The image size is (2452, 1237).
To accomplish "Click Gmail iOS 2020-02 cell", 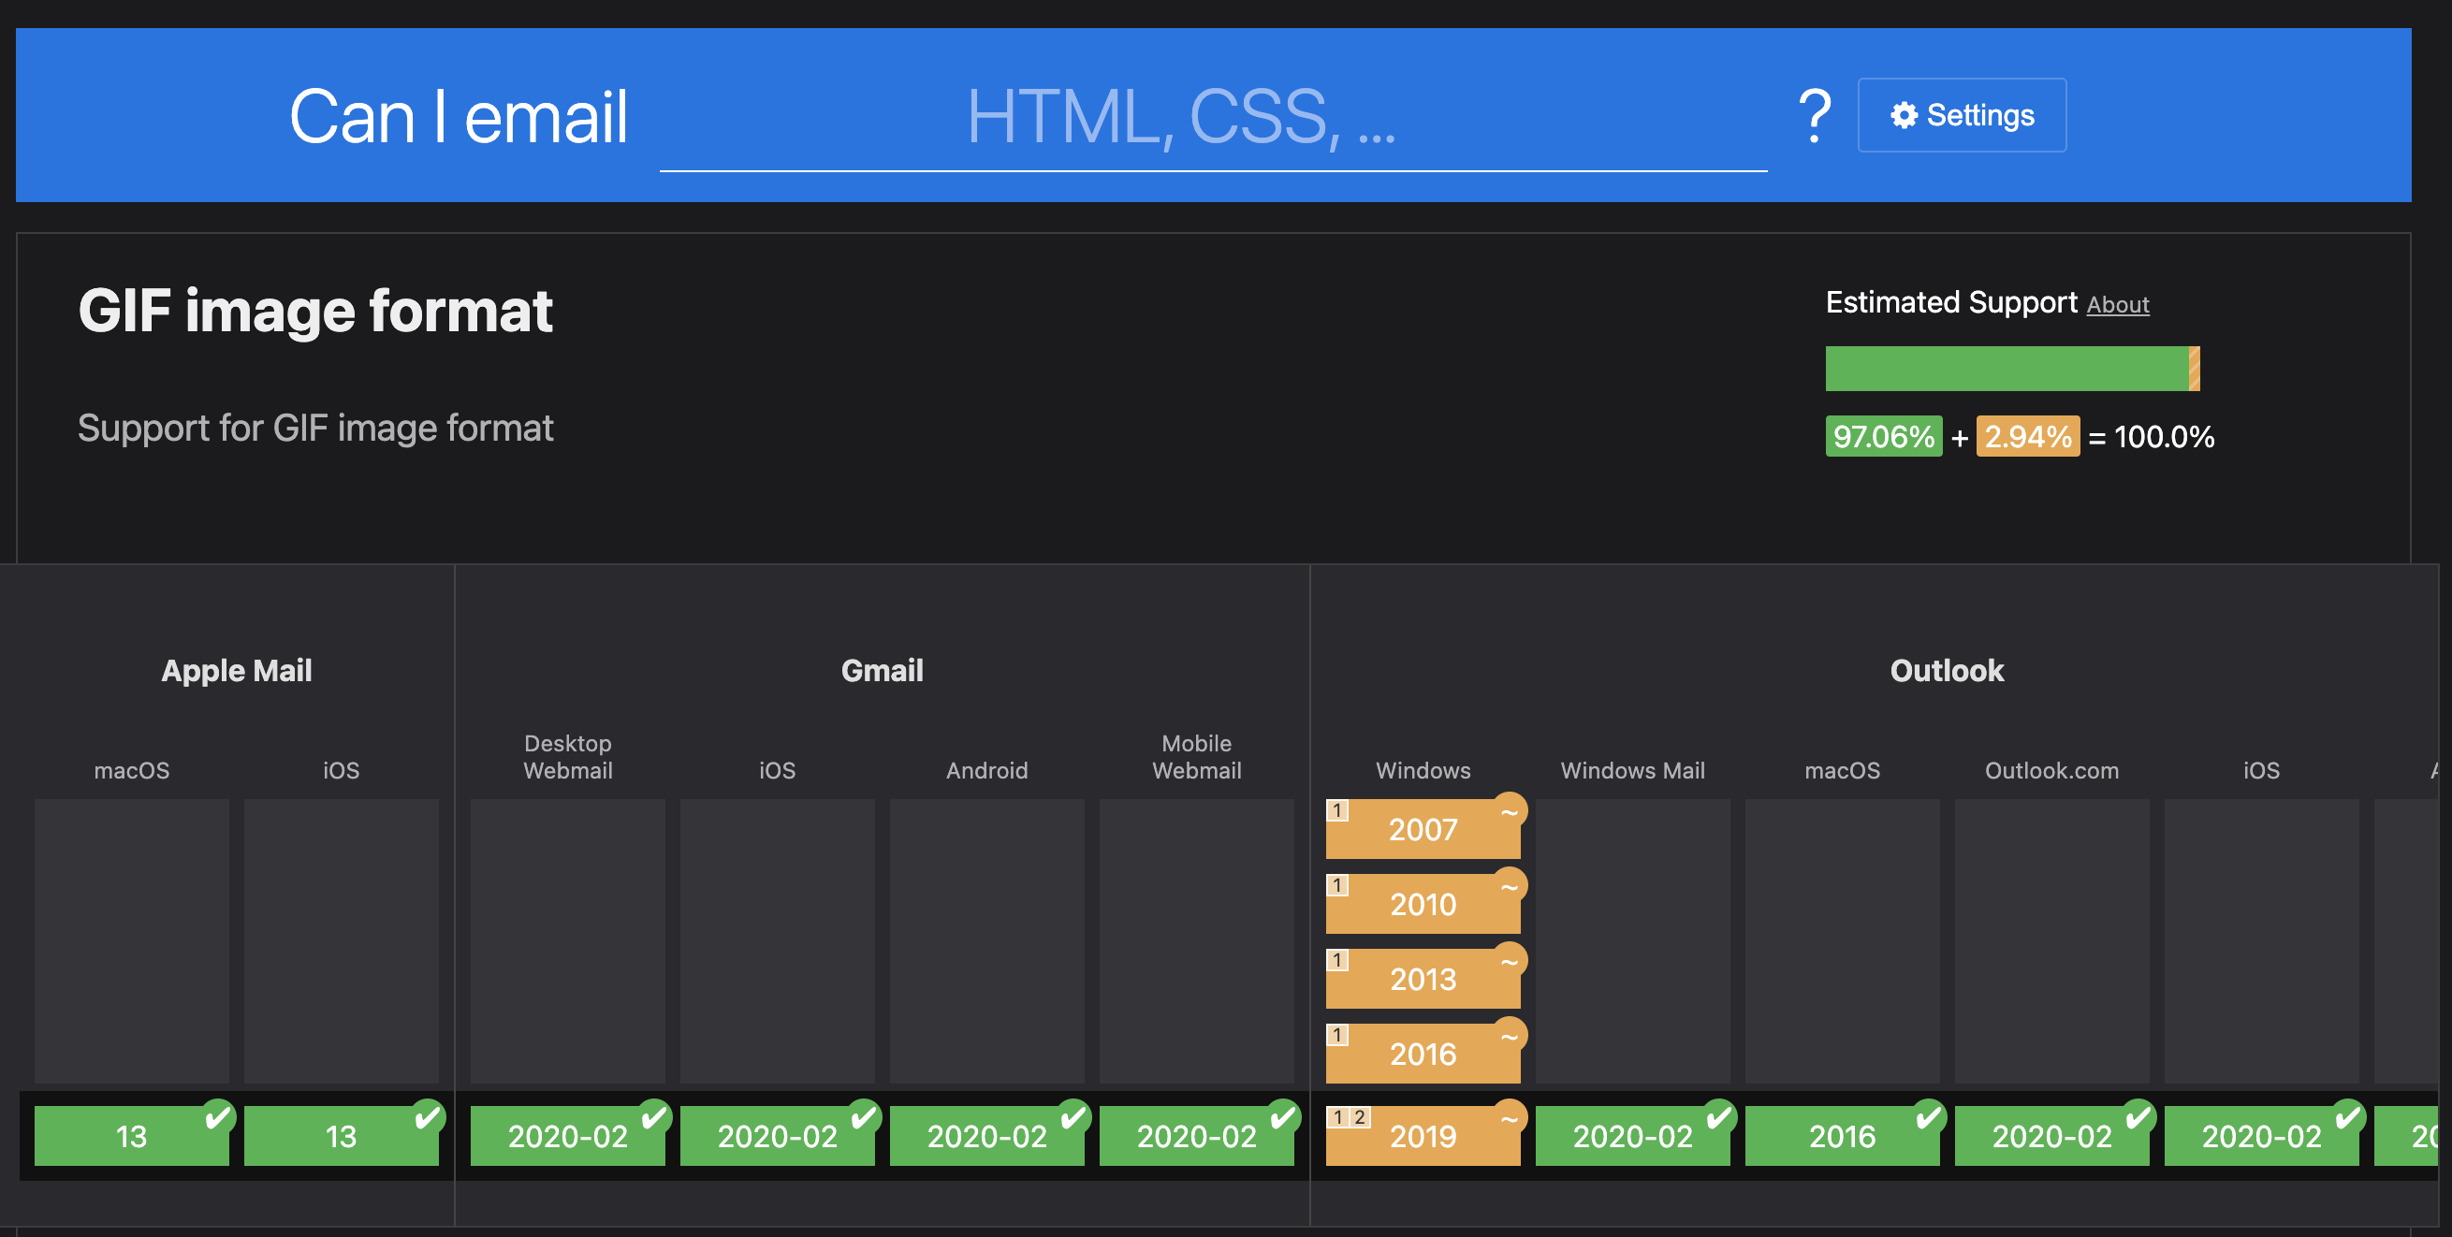I will (x=777, y=1136).
